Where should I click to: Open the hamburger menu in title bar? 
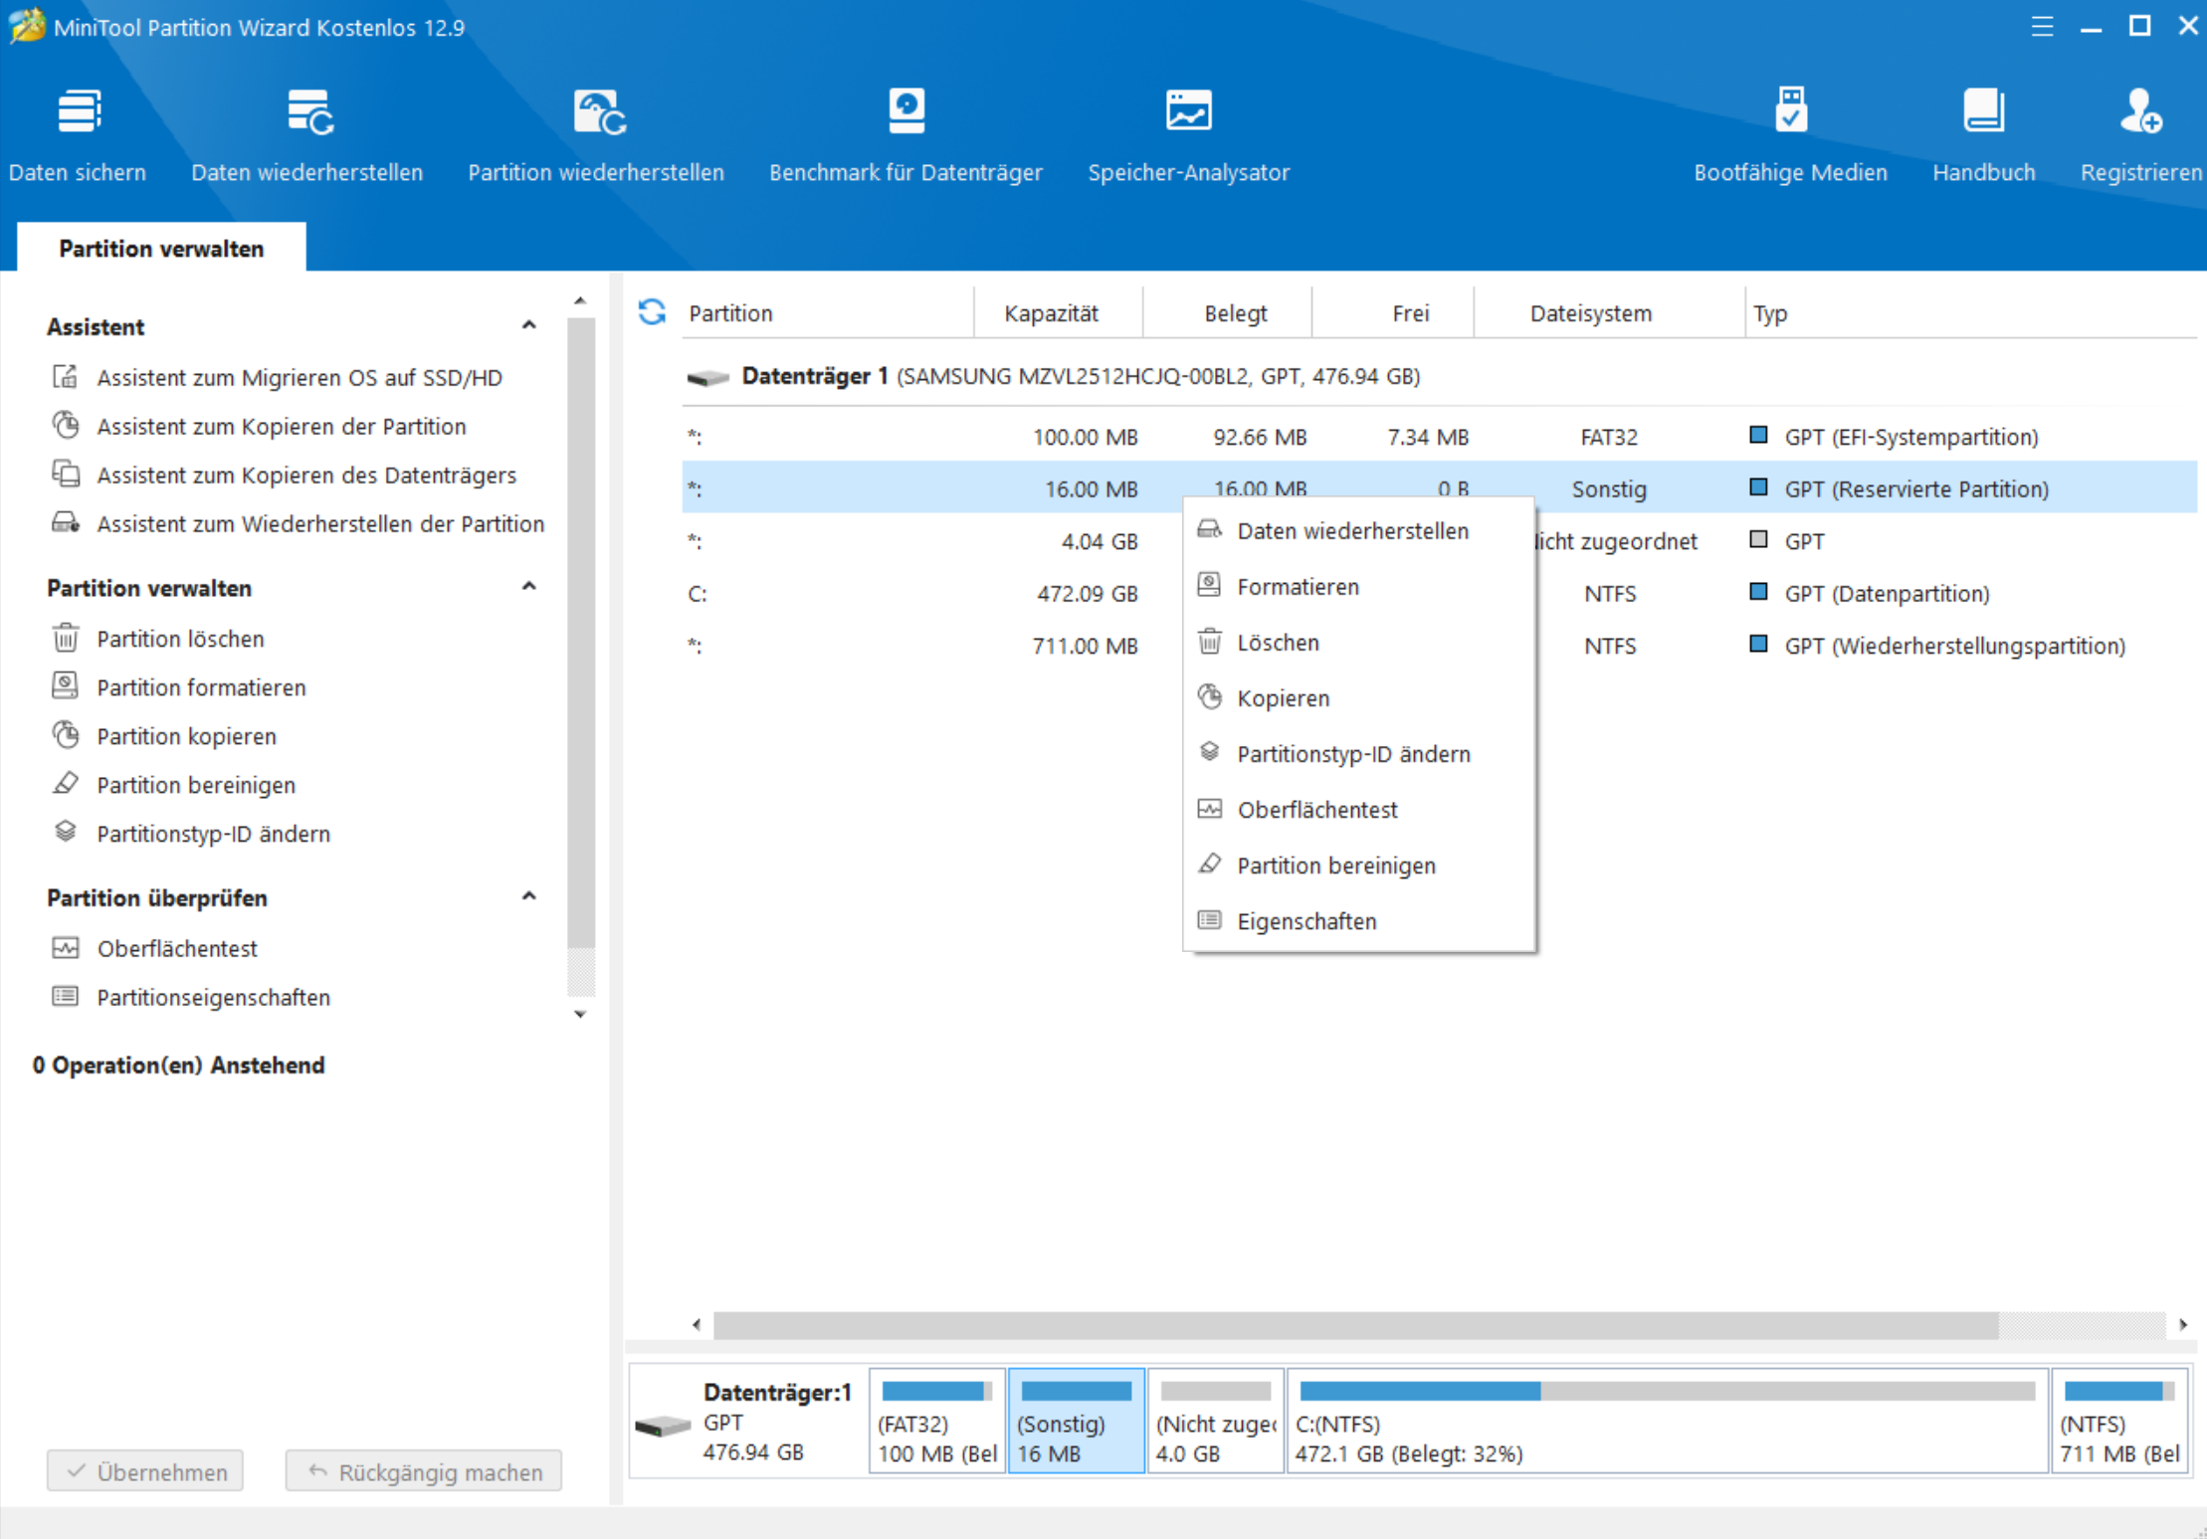2042,27
